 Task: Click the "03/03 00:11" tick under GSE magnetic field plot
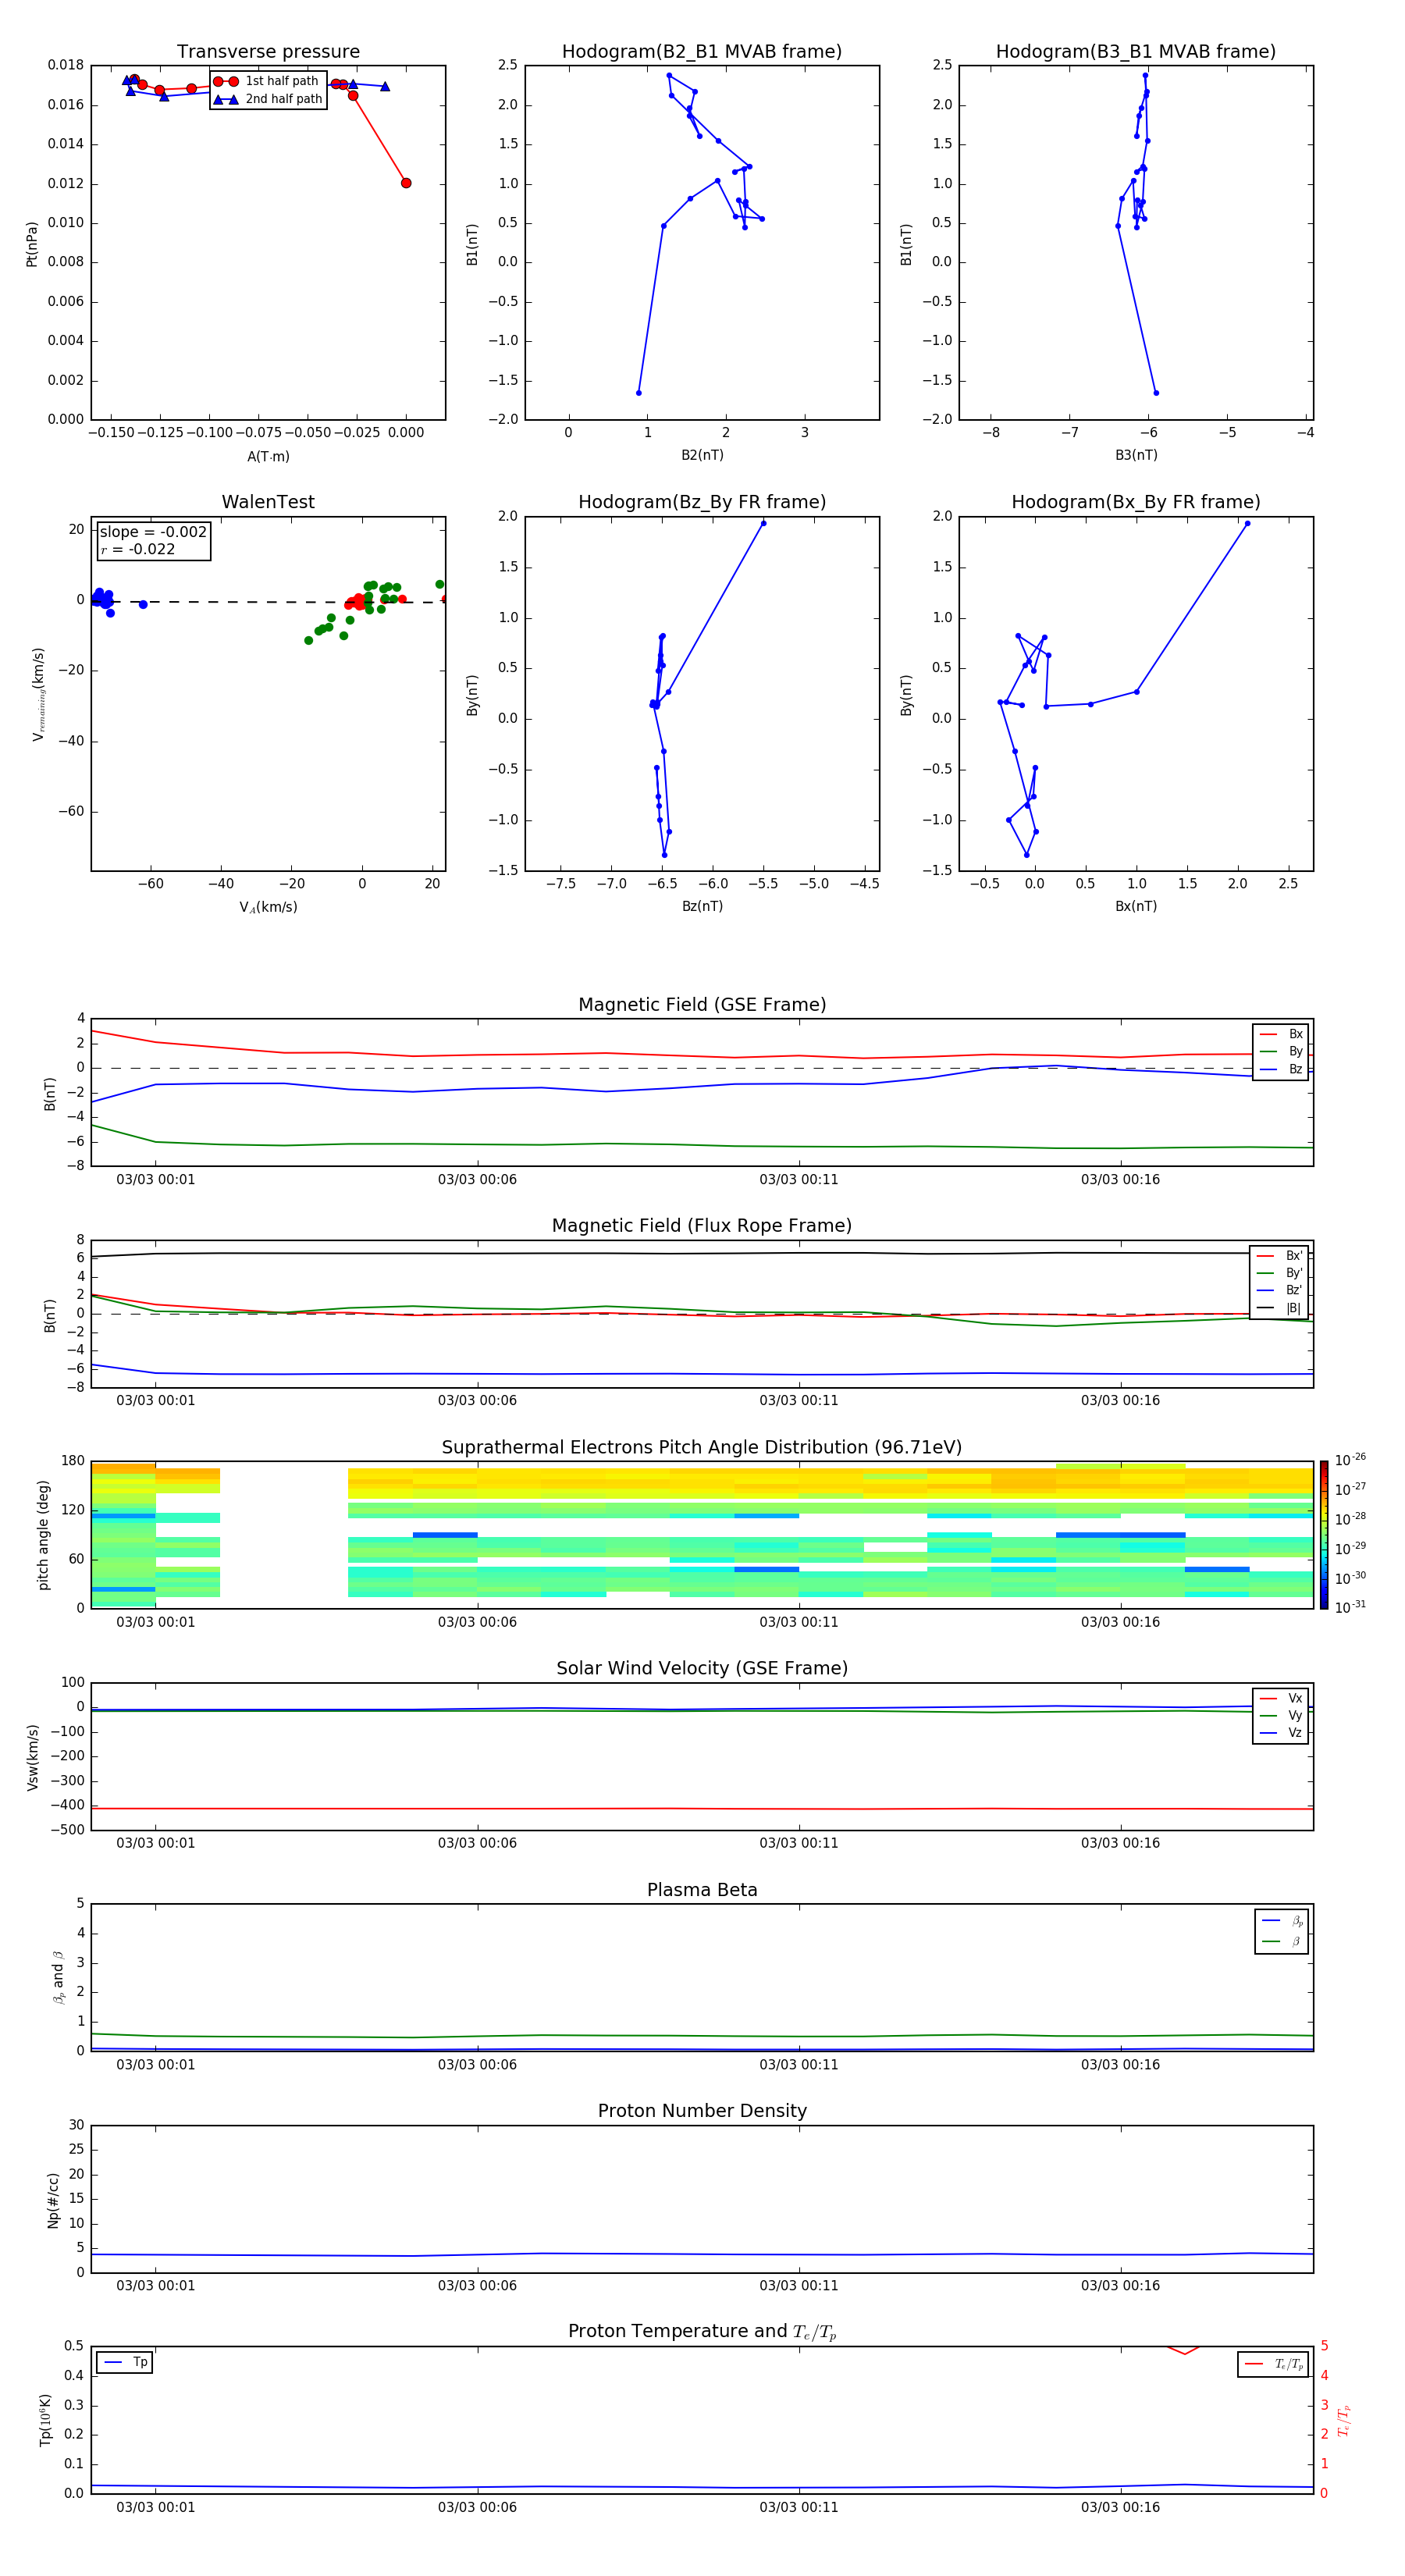(x=799, y=1180)
